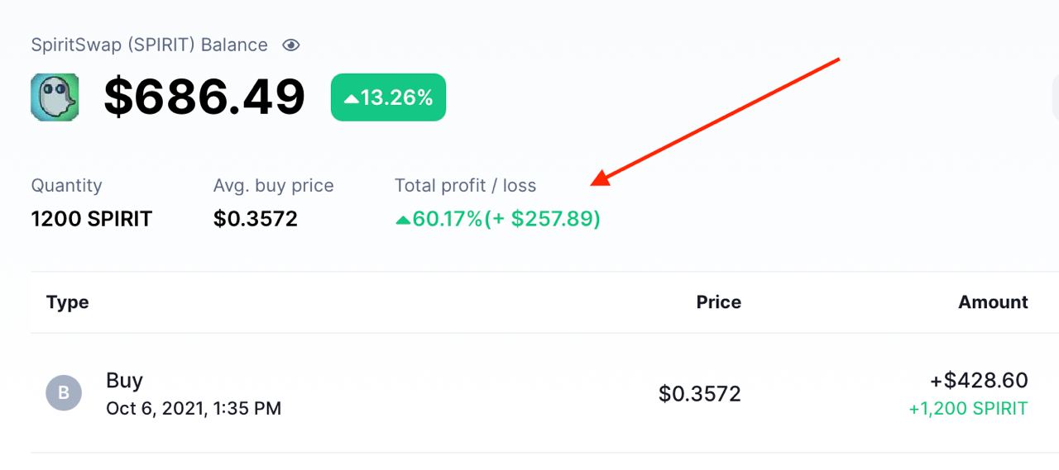The width and height of the screenshot is (1059, 470).
Task: Toggle the balance visibility eye icon
Action: [x=290, y=45]
